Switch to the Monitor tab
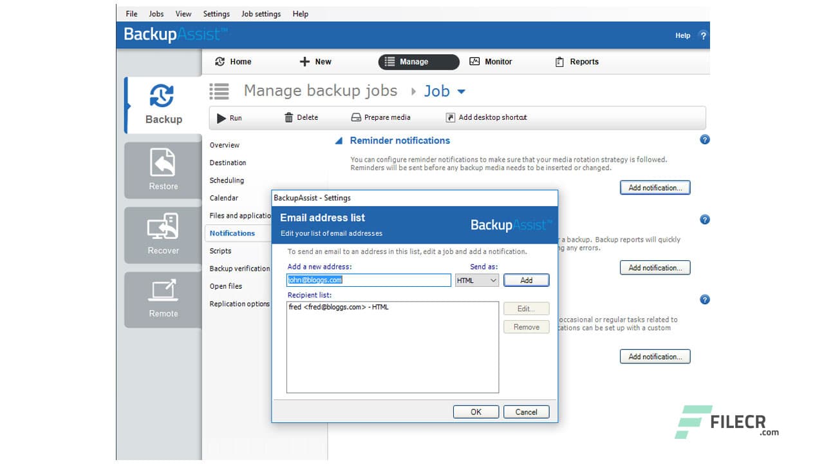This screenshot has width=824, height=464. pyautogui.click(x=491, y=61)
